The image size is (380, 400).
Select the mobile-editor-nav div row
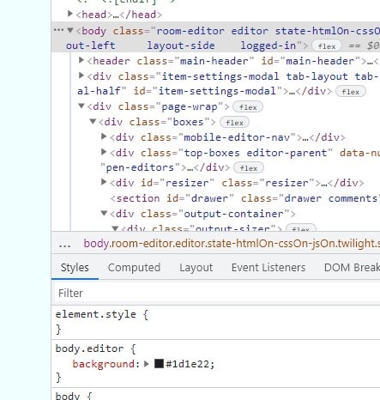pos(227,137)
